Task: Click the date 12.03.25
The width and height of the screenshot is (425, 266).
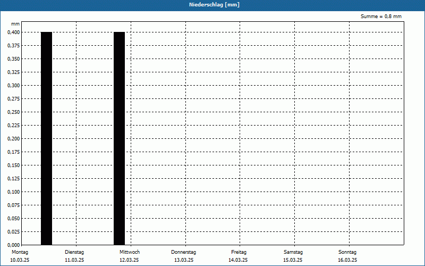Action: [x=129, y=260]
